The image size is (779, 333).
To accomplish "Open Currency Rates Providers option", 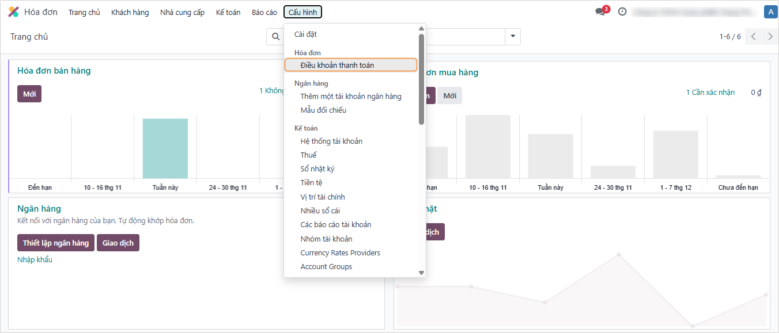I will [x=340, y=252].
